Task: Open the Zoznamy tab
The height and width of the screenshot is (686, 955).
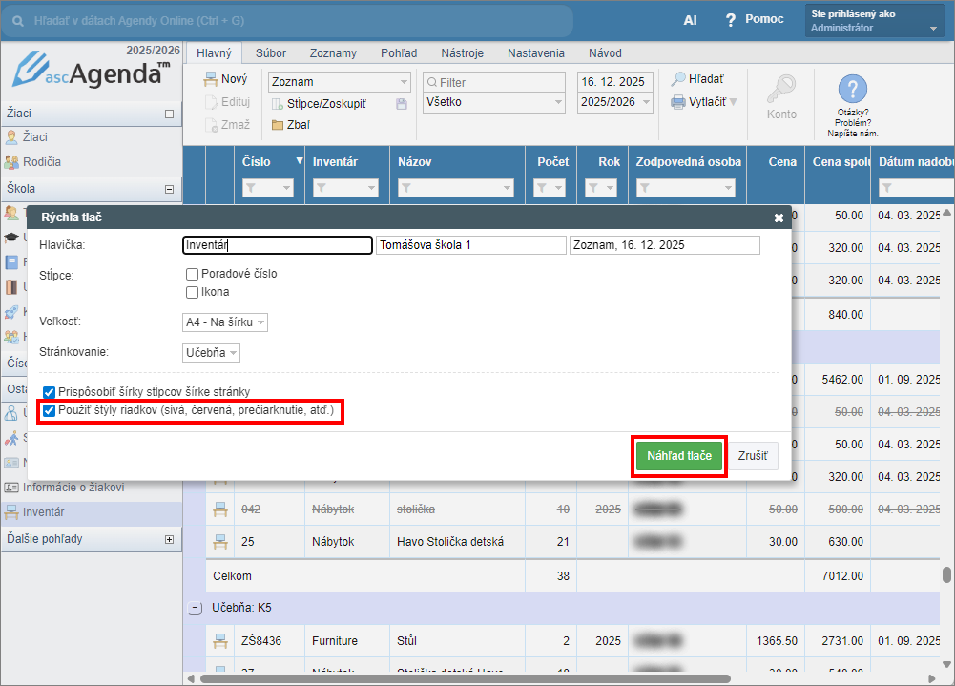Action: 333,54
